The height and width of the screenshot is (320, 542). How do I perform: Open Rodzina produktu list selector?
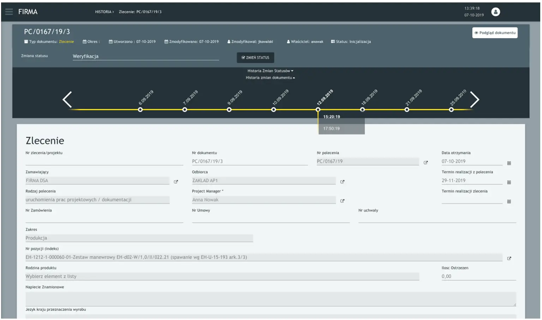click(x=222, y=276)
